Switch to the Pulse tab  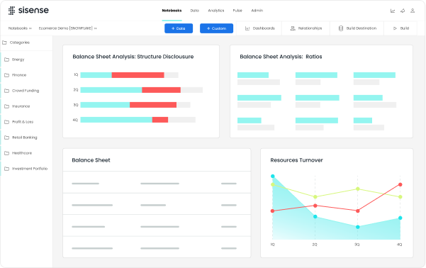[x=237, y=11]
